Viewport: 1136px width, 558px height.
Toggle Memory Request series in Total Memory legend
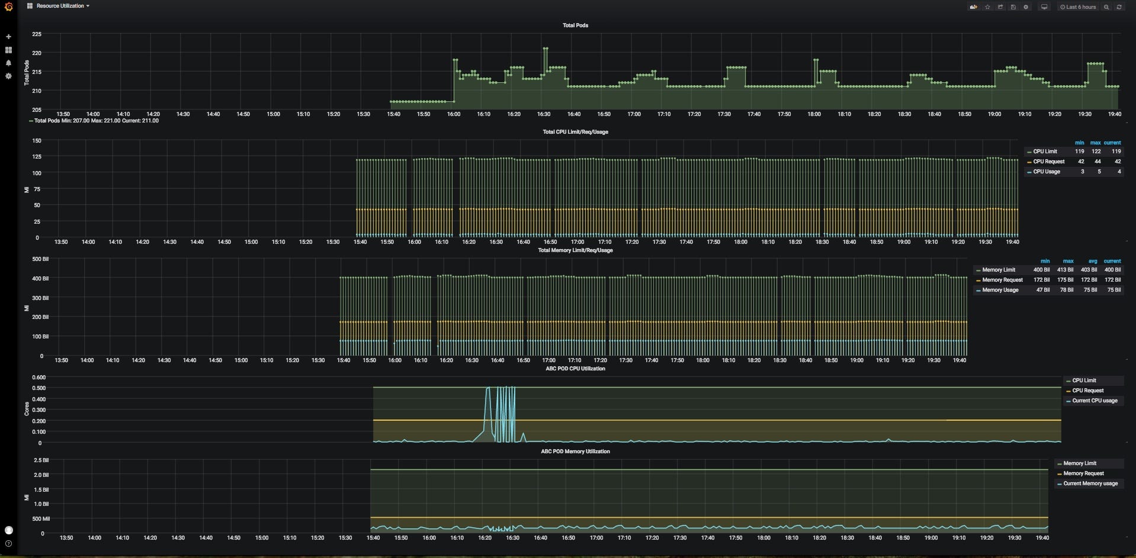1002,280
